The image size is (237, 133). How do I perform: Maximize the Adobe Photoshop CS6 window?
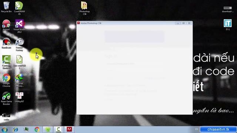pyautogui.click(x=184, y=23)
